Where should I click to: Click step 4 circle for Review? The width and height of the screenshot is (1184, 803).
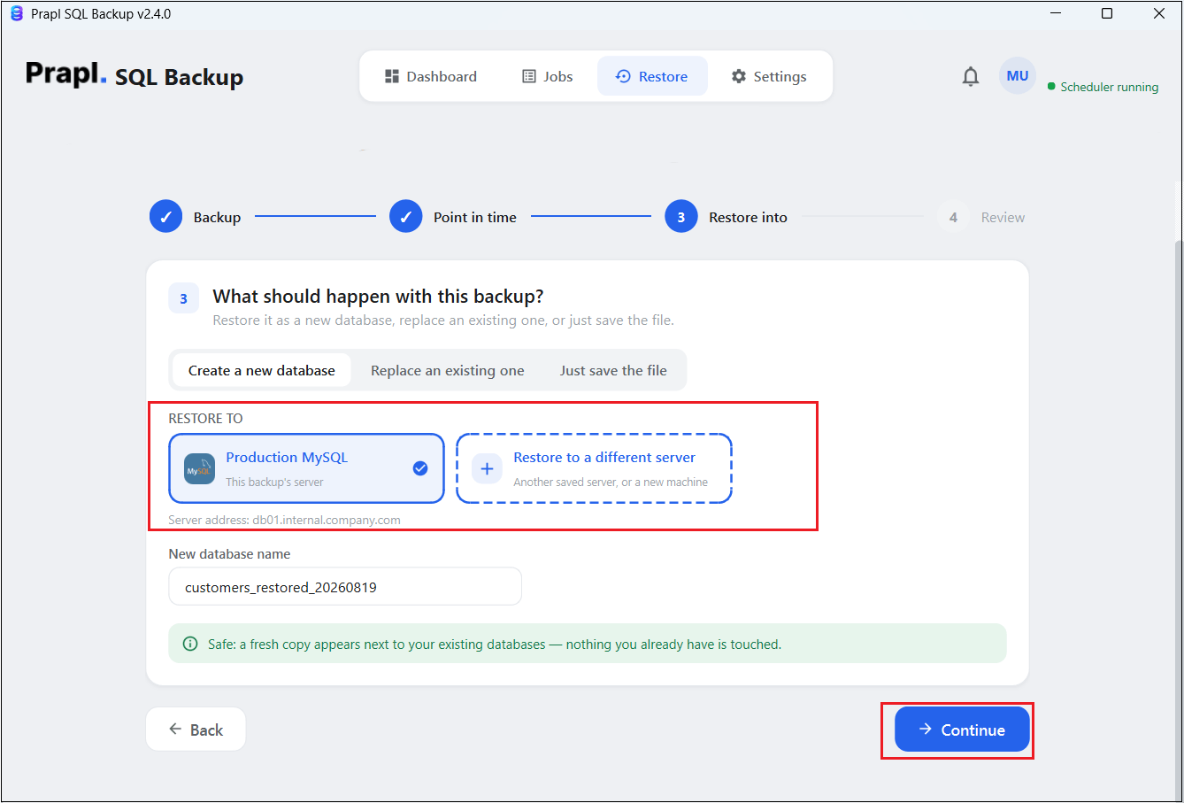click(x=953, y=217)
